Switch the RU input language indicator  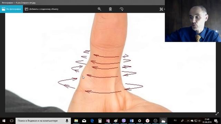[x=175, y=121]
